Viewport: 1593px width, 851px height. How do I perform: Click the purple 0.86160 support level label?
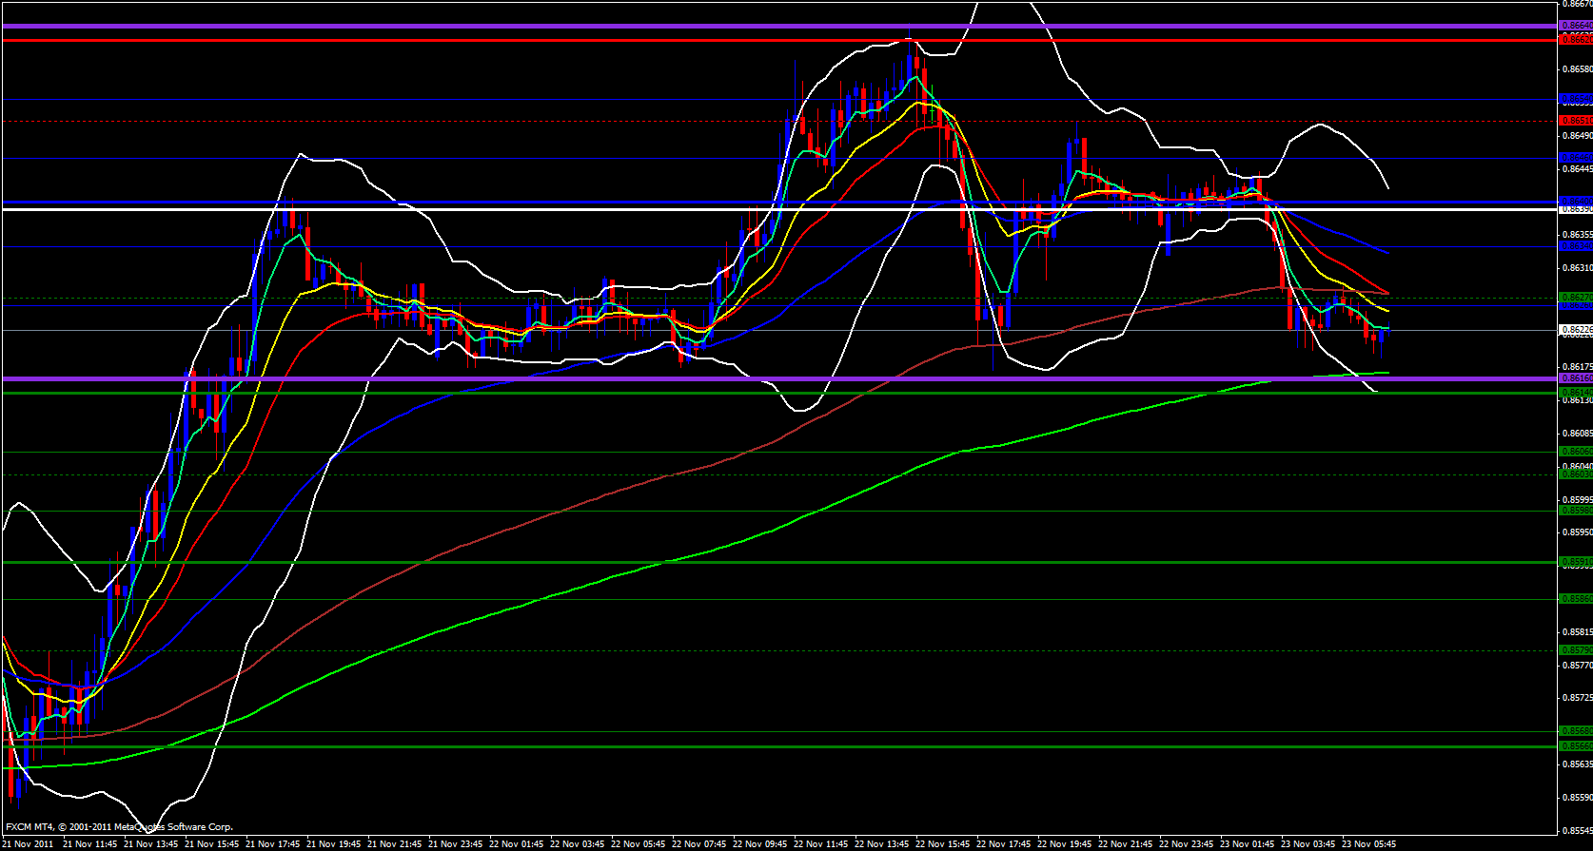(1575, 378)
